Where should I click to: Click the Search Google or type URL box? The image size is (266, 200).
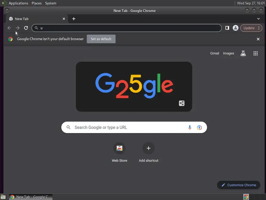[134, 127]
